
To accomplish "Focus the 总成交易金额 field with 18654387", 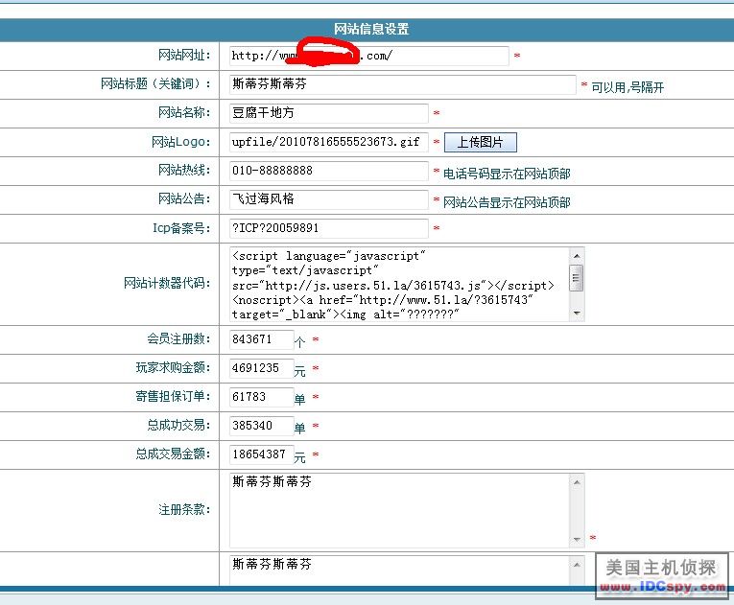I will 261,454.
